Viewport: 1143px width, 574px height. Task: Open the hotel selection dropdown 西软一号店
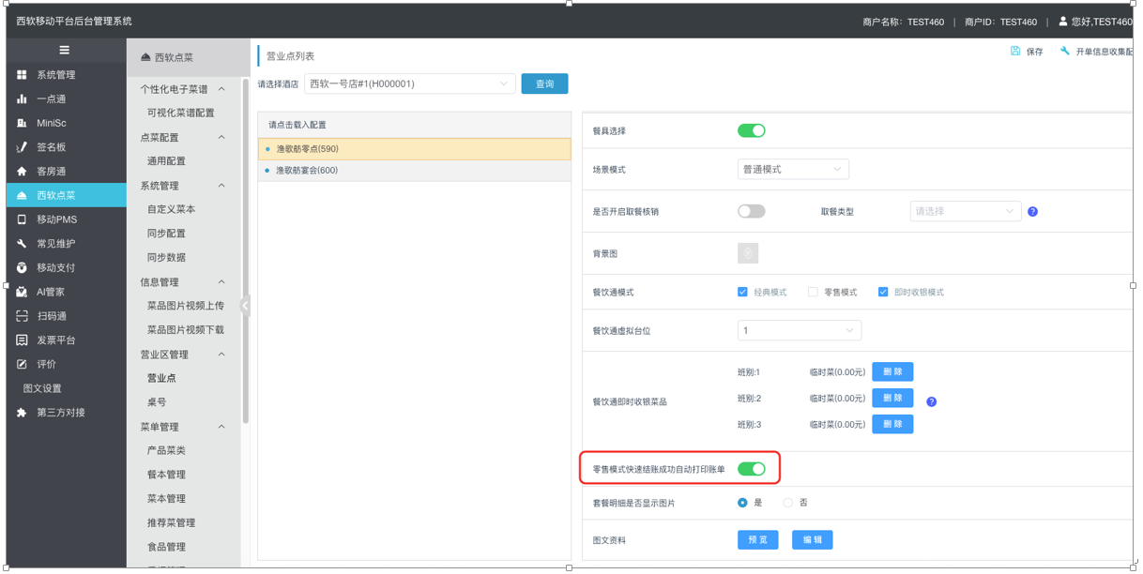click(409, 84)
